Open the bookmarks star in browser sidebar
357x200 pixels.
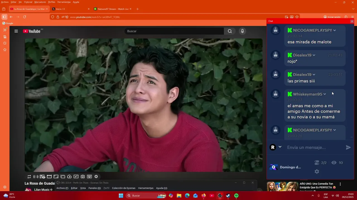click(5, 50)
